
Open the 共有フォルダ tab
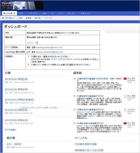point(85,13)
